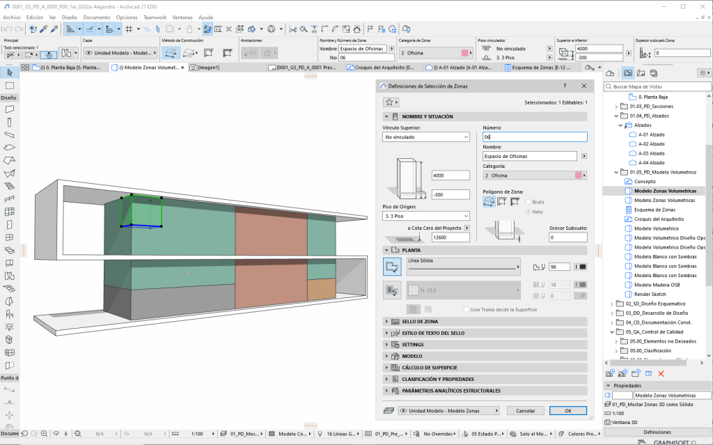Click the Undo arrow in toolbar
The width and height of the screenshot is (713, 445).
(7, 29)
